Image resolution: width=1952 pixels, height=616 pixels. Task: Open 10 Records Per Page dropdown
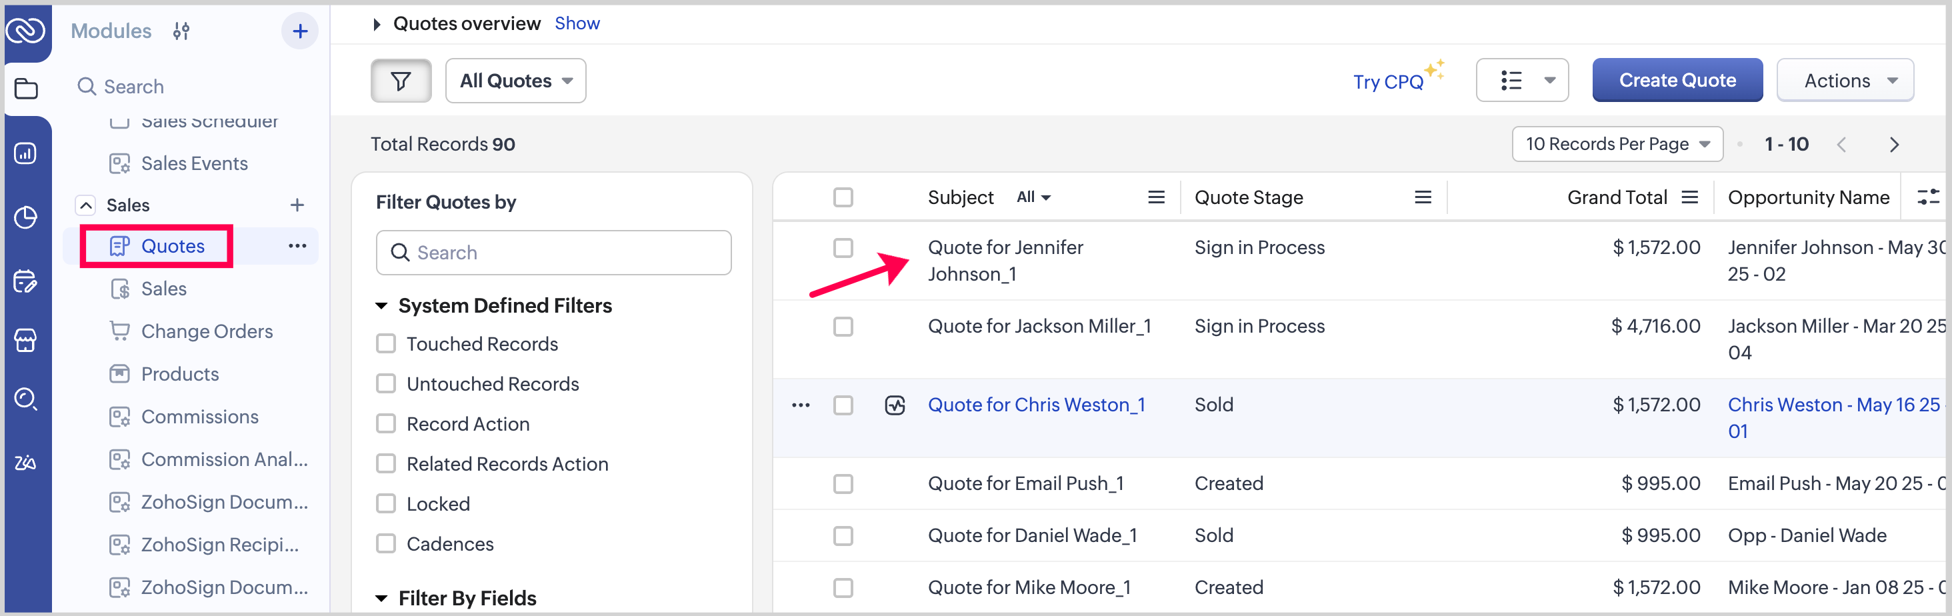click(x=1616, y=144)
